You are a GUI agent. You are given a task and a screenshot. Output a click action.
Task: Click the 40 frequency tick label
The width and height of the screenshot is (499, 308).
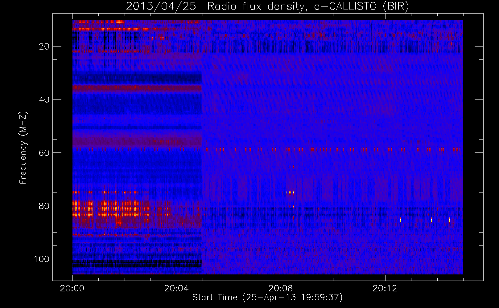pyautogui.click(x=44, y=100)
